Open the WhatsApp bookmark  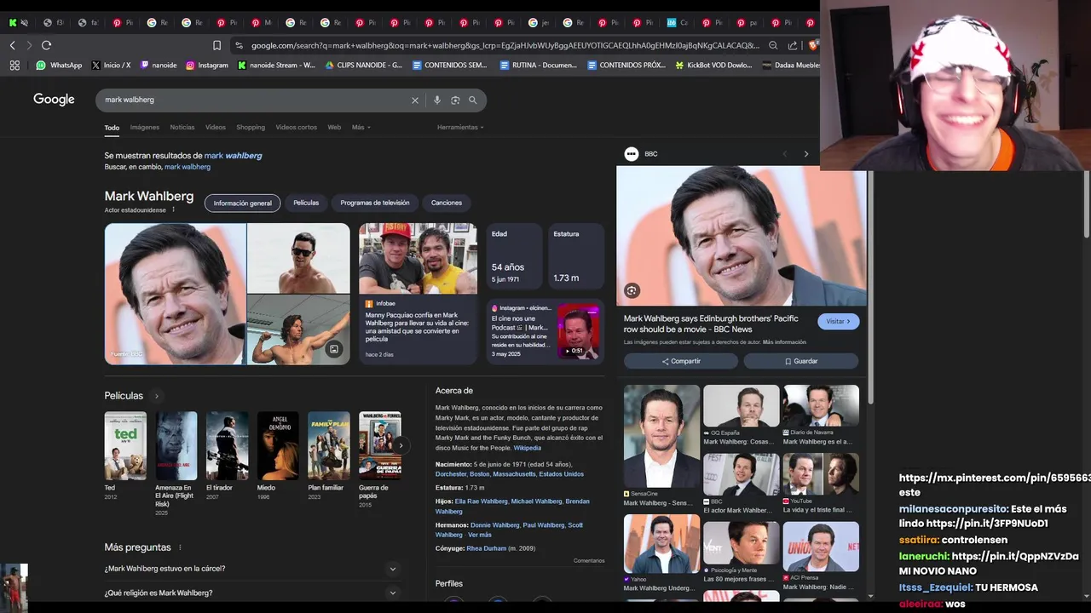click(x=59, y=65)
